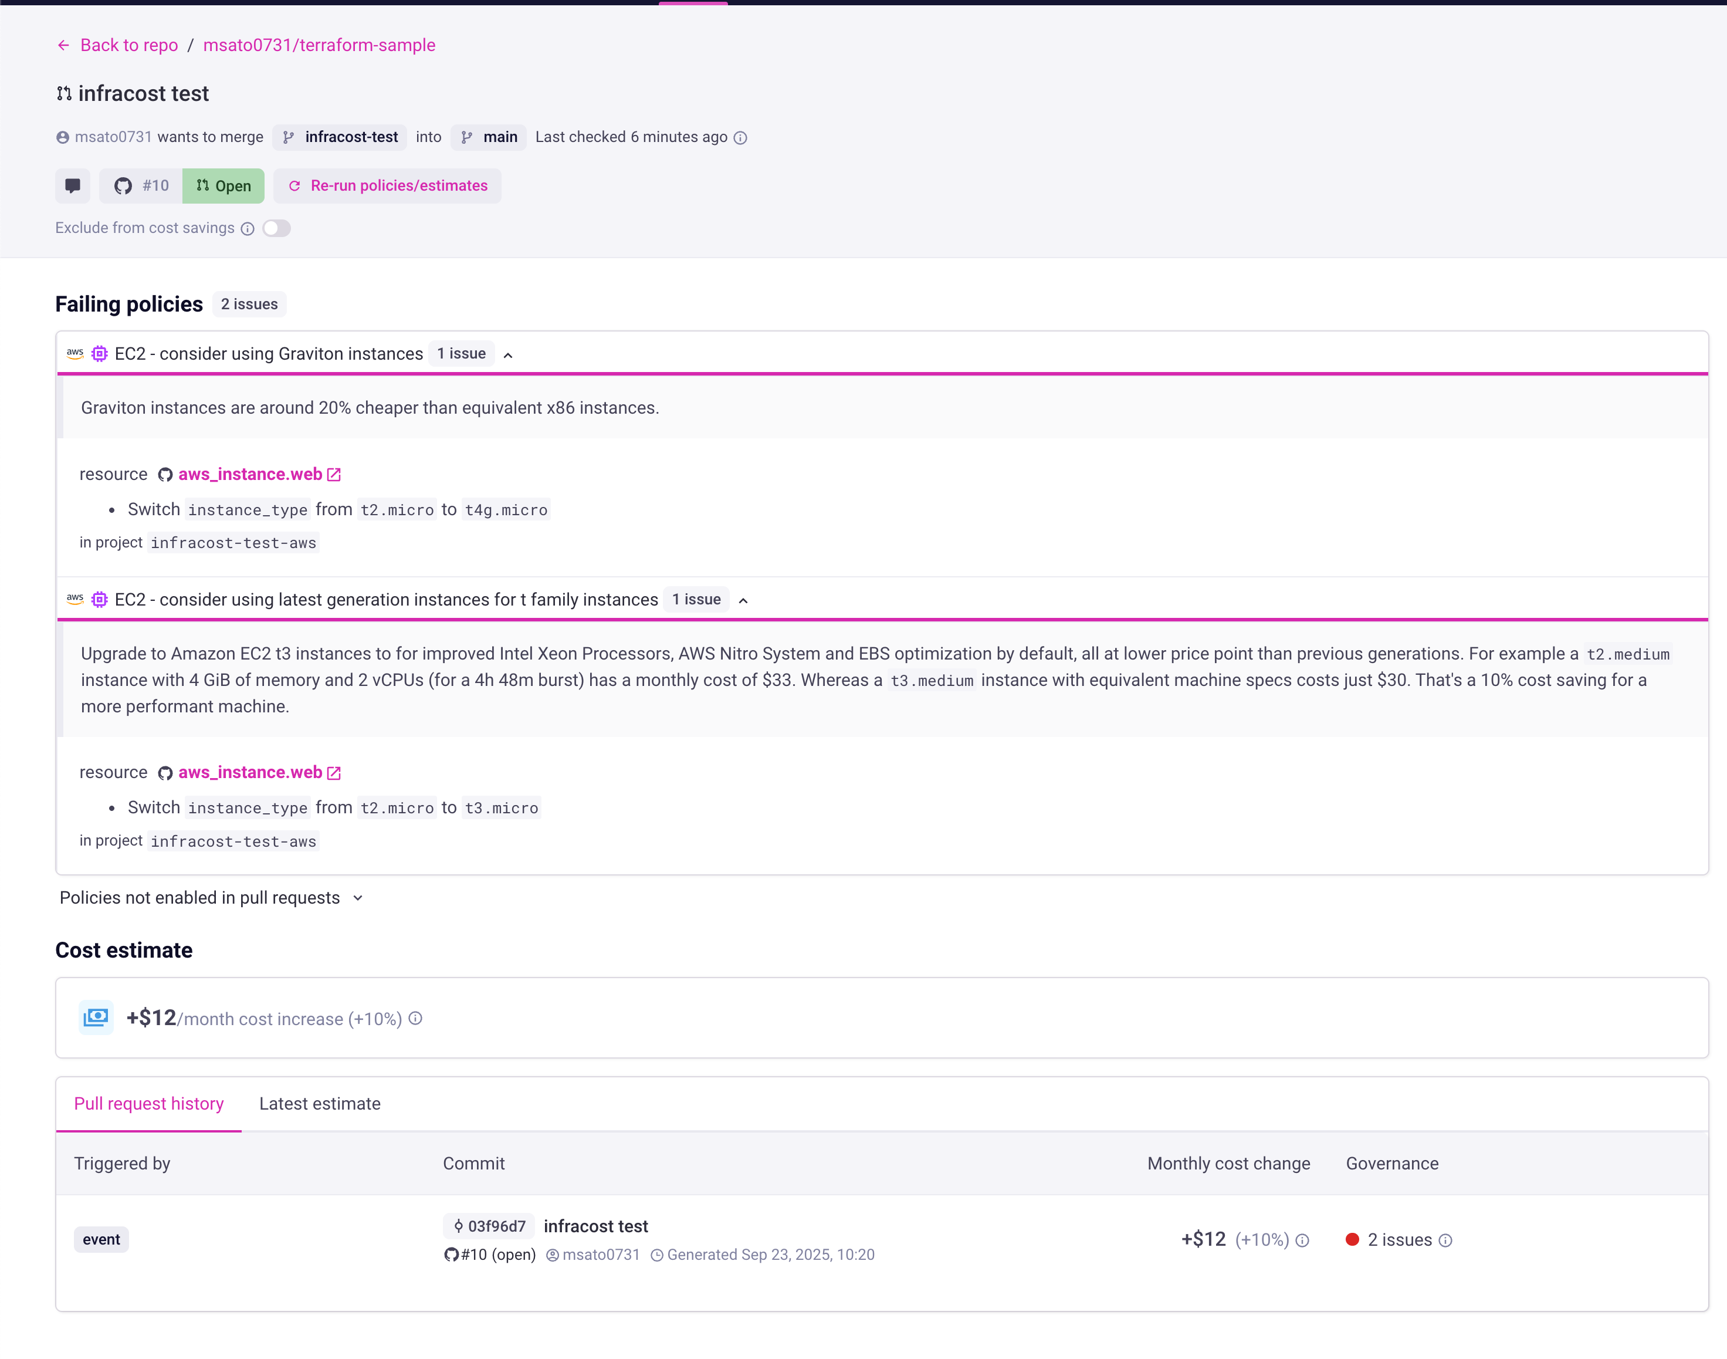The height and width of the screenshot is (1359, 1727).
Task: Click the purple chip icon on the latest generation policy
Action: pos(100,600)
